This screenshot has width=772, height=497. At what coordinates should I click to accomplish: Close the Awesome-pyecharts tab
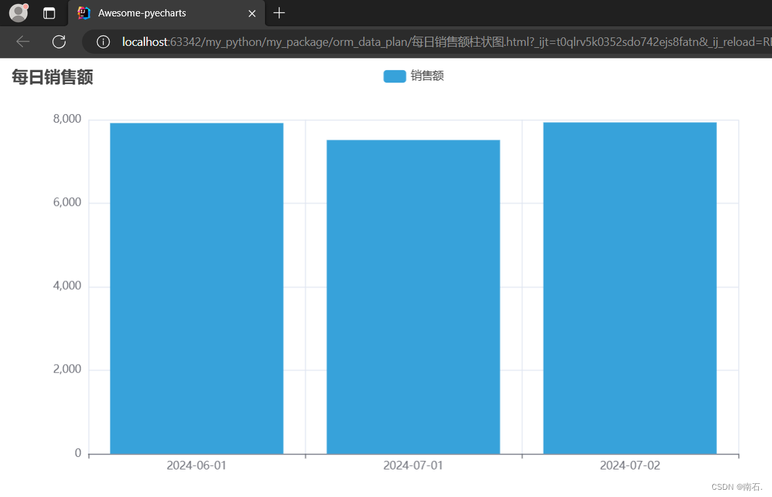252,13
